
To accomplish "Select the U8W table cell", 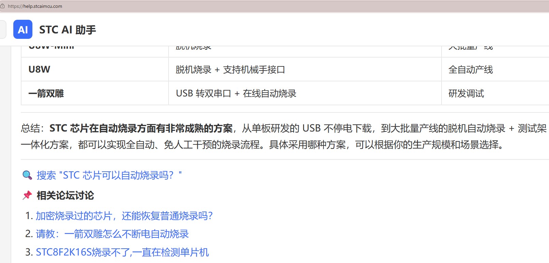I will point(95,69).
